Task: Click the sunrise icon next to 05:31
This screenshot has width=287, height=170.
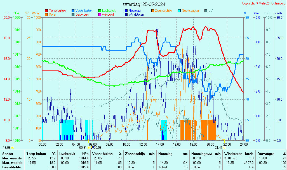Action: tap(89, 148)
